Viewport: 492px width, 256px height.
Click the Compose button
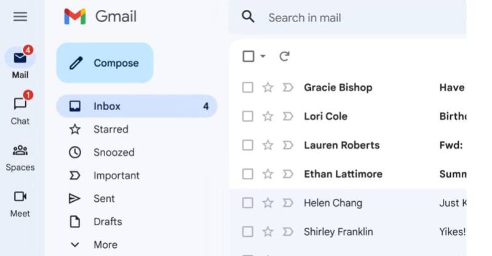click(105, 63)
